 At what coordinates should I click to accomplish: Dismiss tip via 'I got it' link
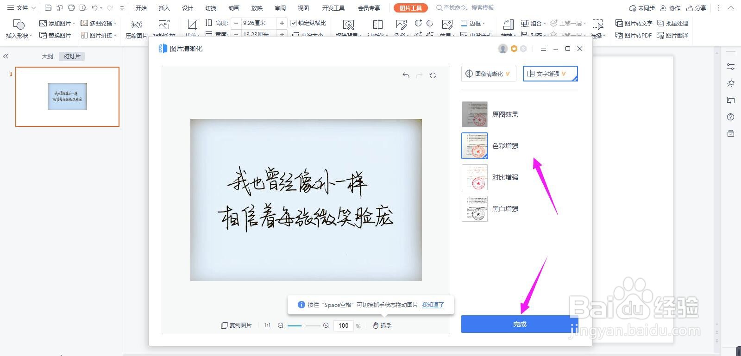(433, 305)
